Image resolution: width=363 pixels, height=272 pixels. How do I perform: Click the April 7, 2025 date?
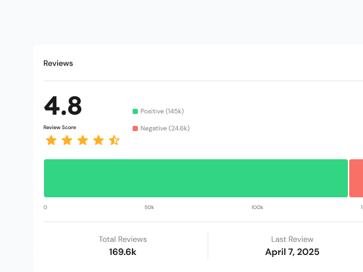pos(292,252)
